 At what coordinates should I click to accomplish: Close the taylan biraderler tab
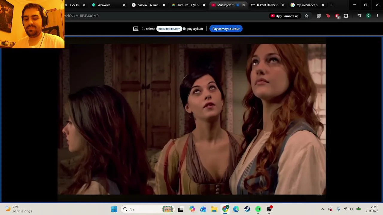click(x=323, y=5)
